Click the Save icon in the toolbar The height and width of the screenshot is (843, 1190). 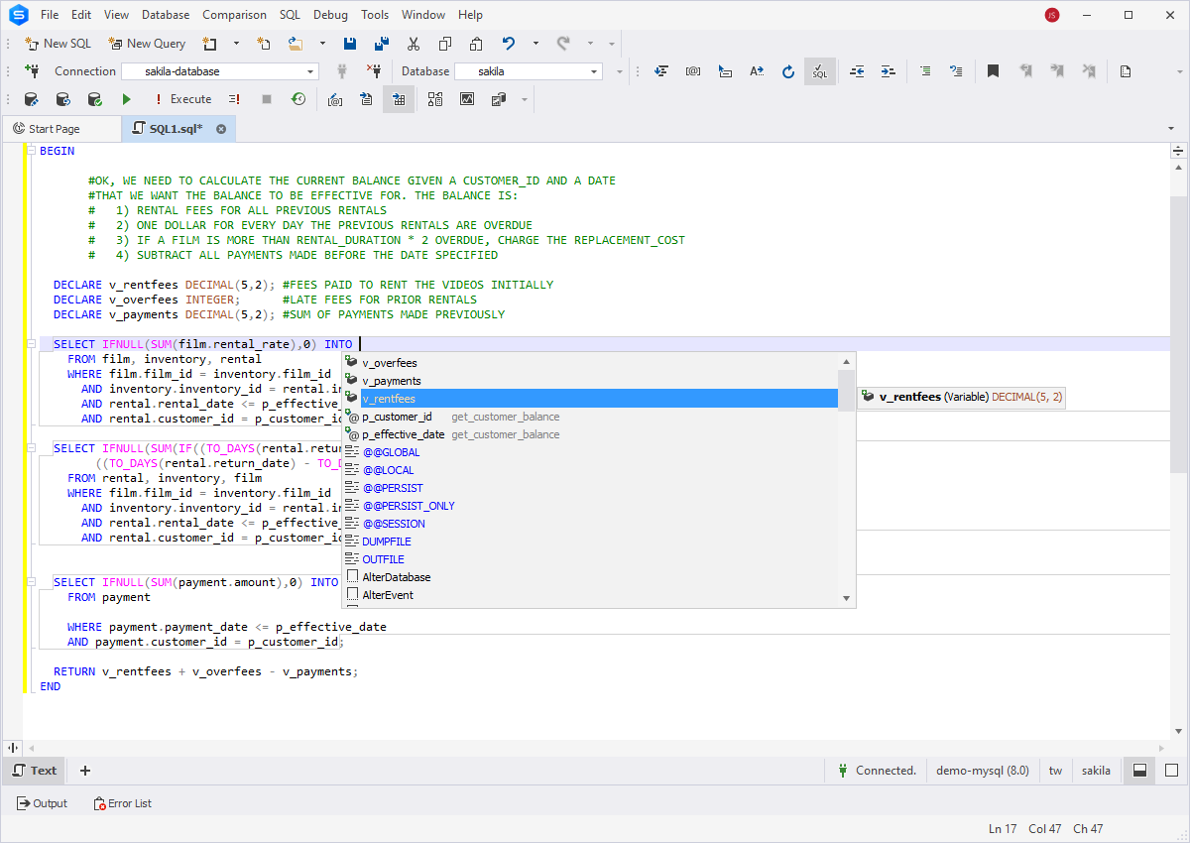tap(350, 44)
